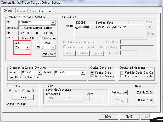This screenshot has height=122, width=163.
Task: Select the USB interface radio button
Action: point(10,91)
